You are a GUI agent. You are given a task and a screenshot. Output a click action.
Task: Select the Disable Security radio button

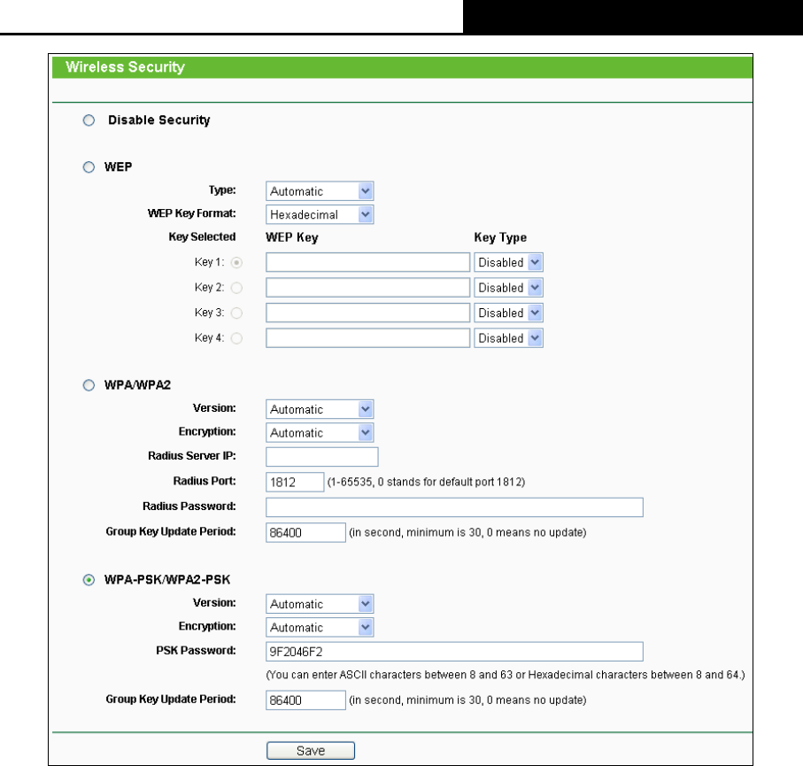(89, 120)
